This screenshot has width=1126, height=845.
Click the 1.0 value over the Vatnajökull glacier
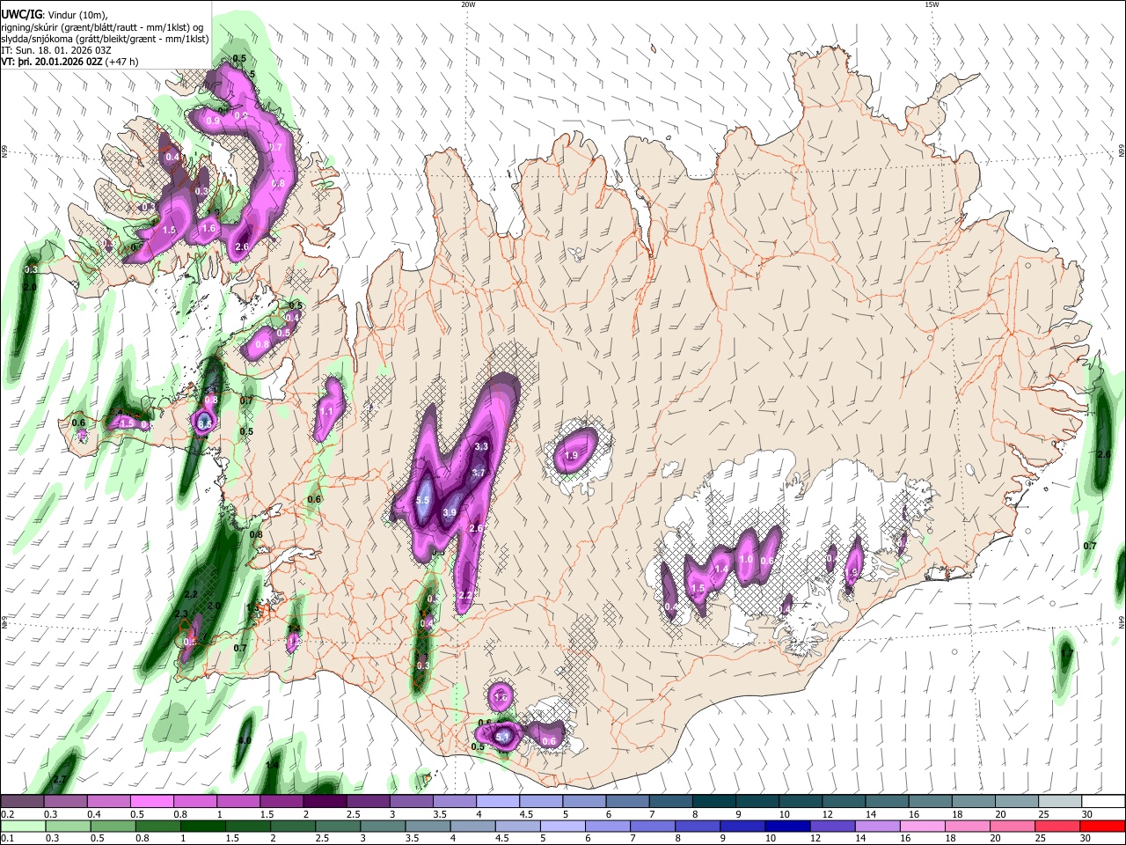coord(746,560)
